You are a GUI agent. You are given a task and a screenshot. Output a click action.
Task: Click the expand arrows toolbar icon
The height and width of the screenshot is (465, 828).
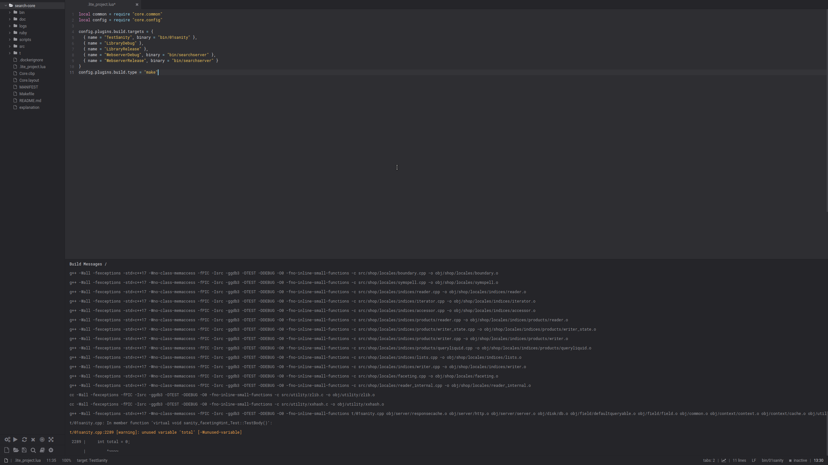click(51, 439)
